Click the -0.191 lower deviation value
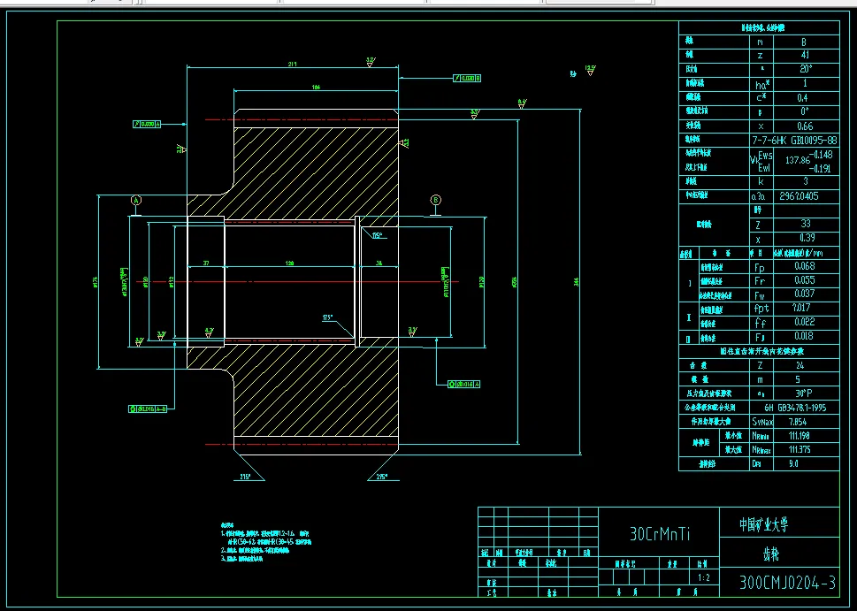857x611 pixels. pos(820,169)
